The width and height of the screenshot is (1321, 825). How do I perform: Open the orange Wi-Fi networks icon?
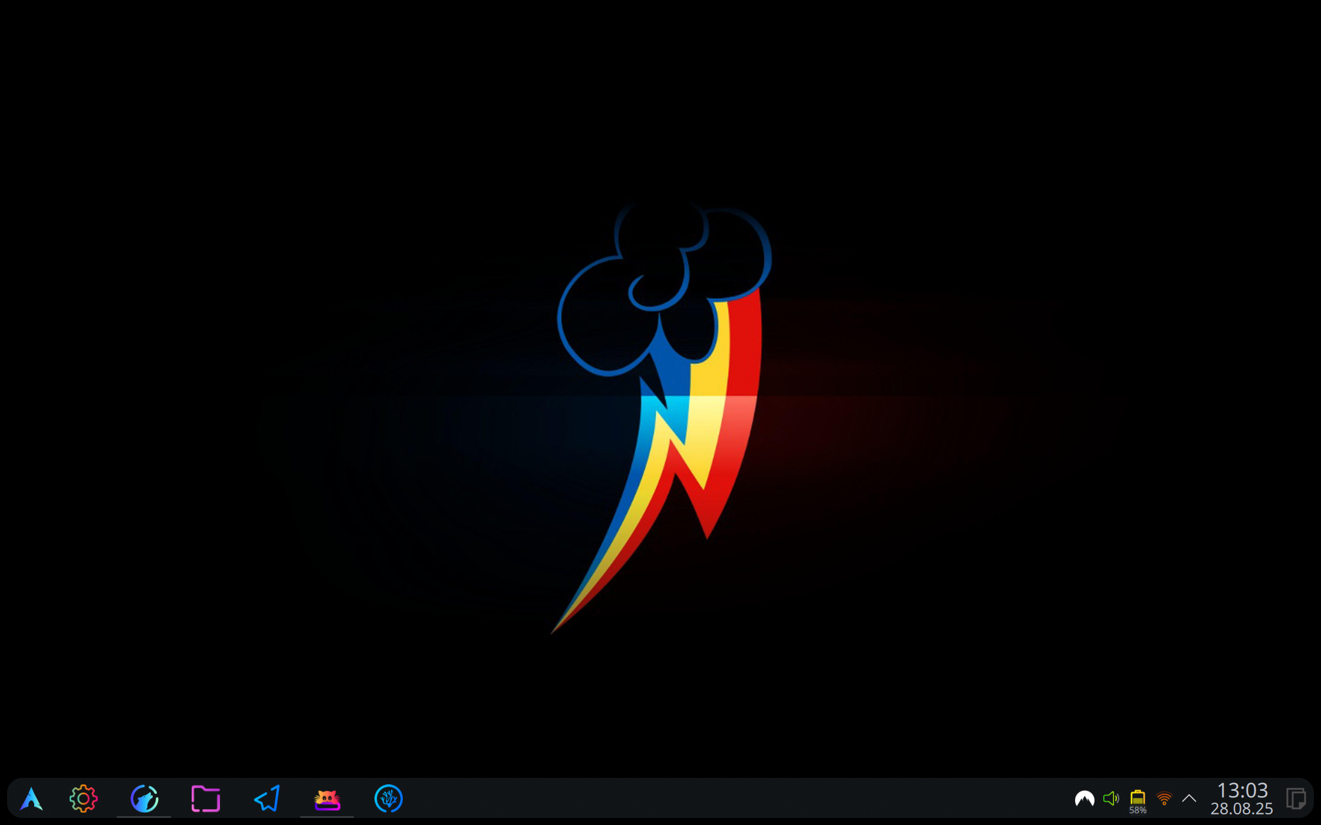tap(1164, 799)
